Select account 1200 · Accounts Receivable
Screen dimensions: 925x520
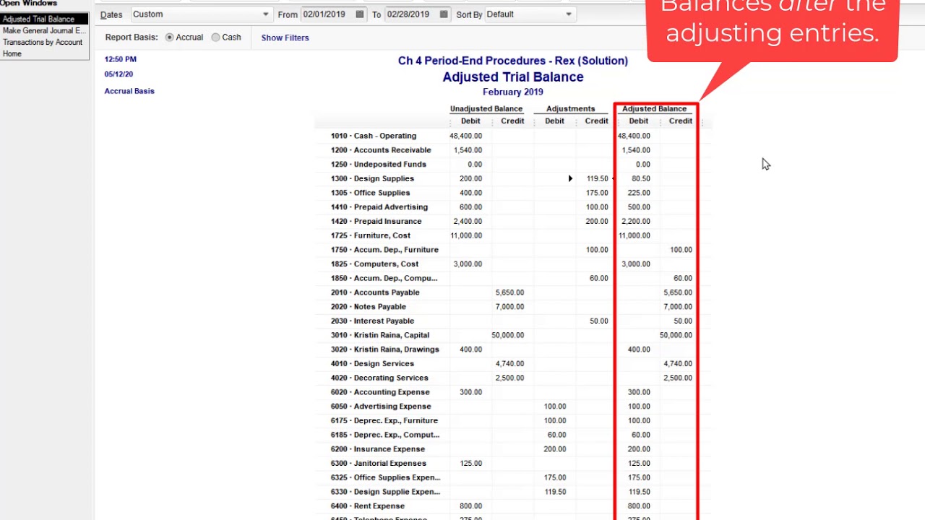[x=381, y=150]
